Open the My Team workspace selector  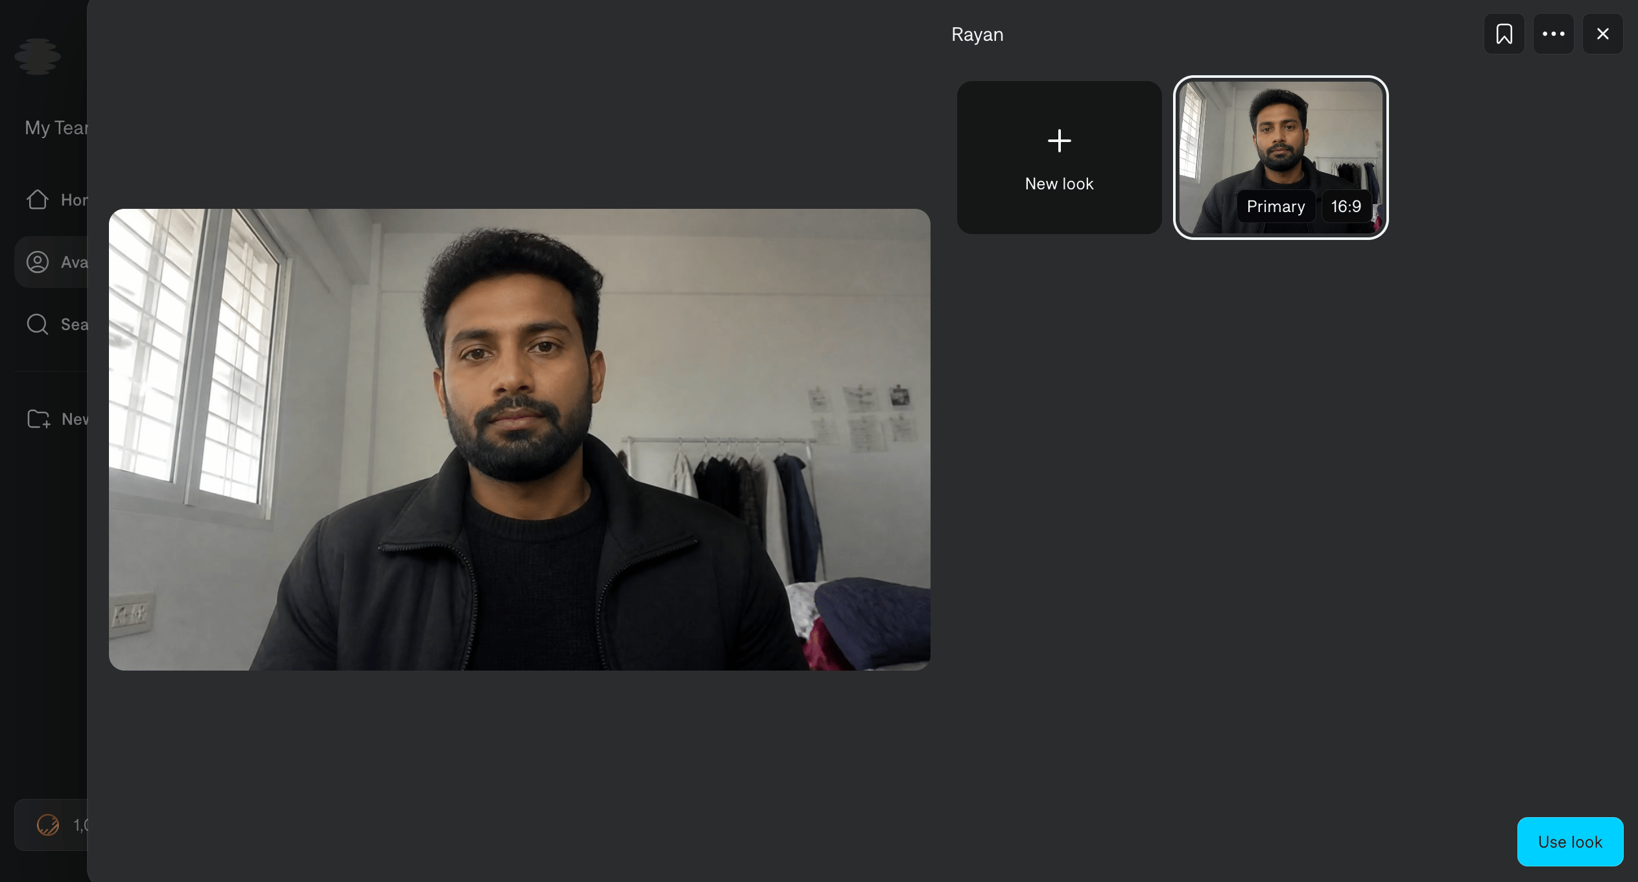point(56,128)
